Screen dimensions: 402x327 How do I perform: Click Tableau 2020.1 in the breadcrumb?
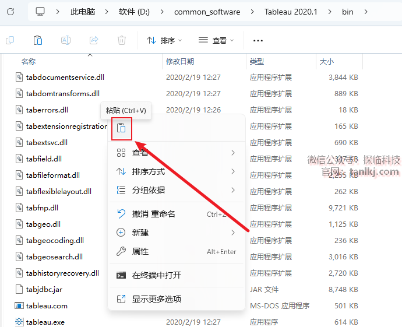point(291,12)
